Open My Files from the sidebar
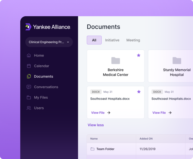Image resolution: width=193 pixels, height=159 pixels. pyautogui.click(x=41, y=97)
